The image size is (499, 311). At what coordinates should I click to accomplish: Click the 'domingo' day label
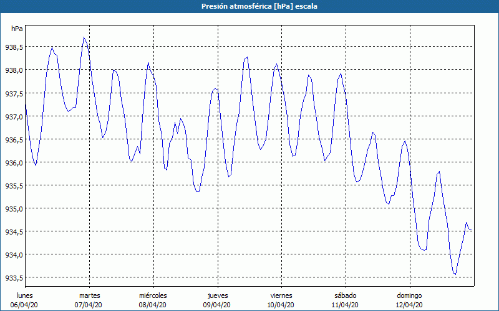[x=409, y=296]
